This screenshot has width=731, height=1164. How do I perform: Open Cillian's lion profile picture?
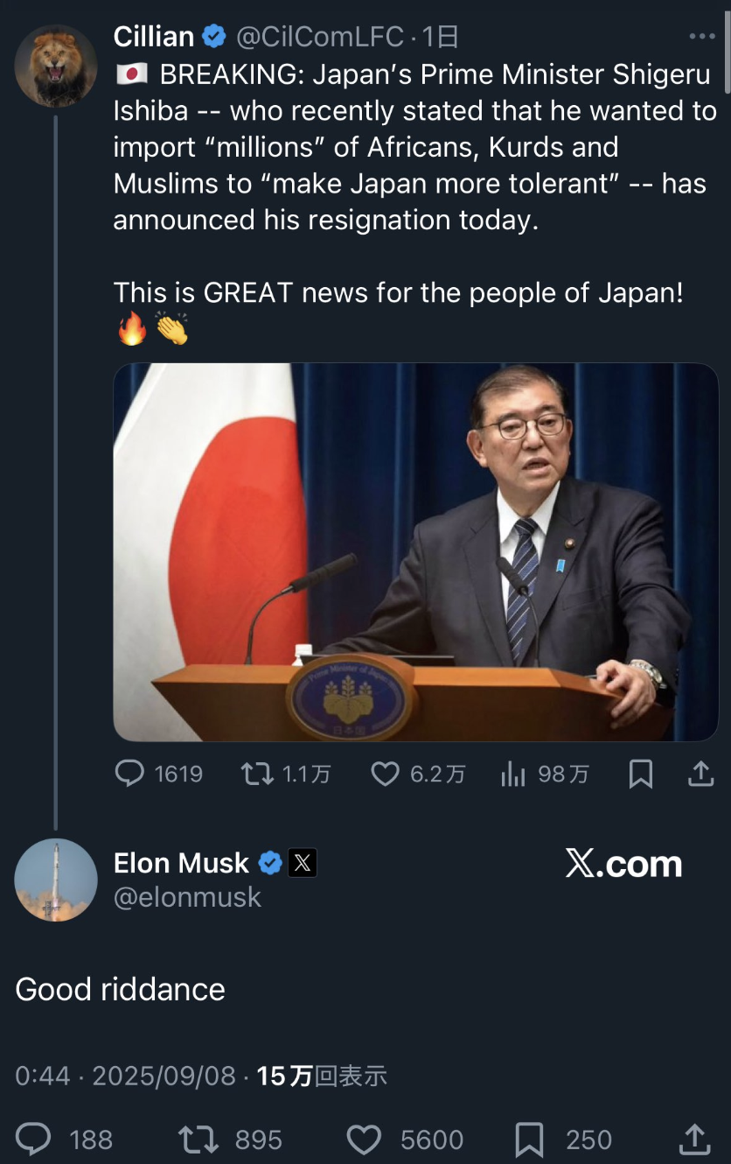pos(56,66)
